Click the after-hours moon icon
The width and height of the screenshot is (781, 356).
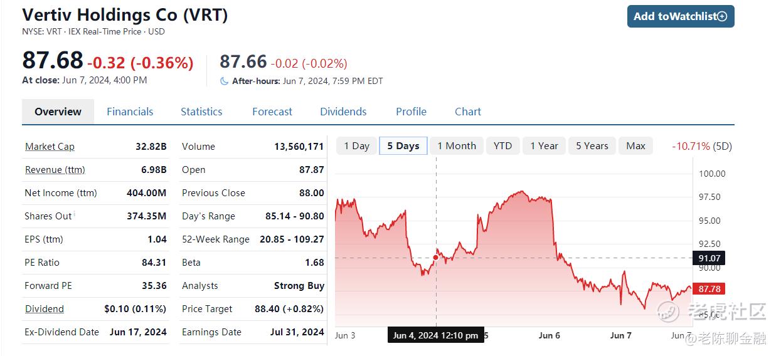point(224,81)
